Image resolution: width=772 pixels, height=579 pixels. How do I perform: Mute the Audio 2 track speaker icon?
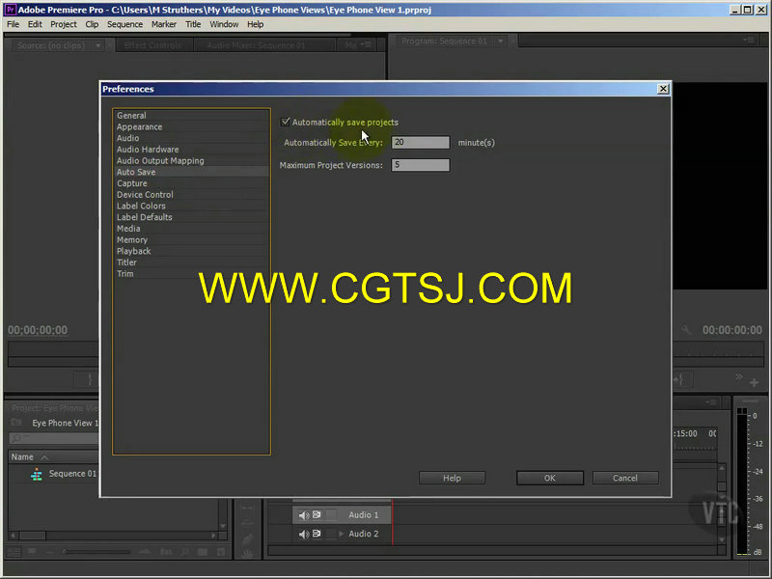(x=303, y=534)
